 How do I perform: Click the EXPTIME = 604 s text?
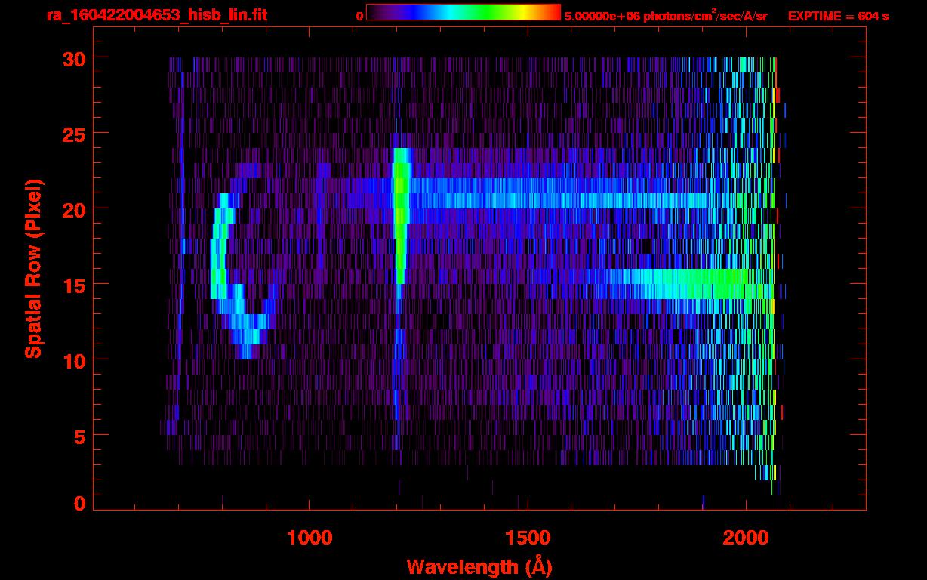click(838, 16)
